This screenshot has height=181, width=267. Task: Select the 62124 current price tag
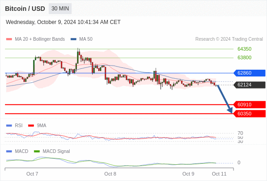click(x=249, y=85)
